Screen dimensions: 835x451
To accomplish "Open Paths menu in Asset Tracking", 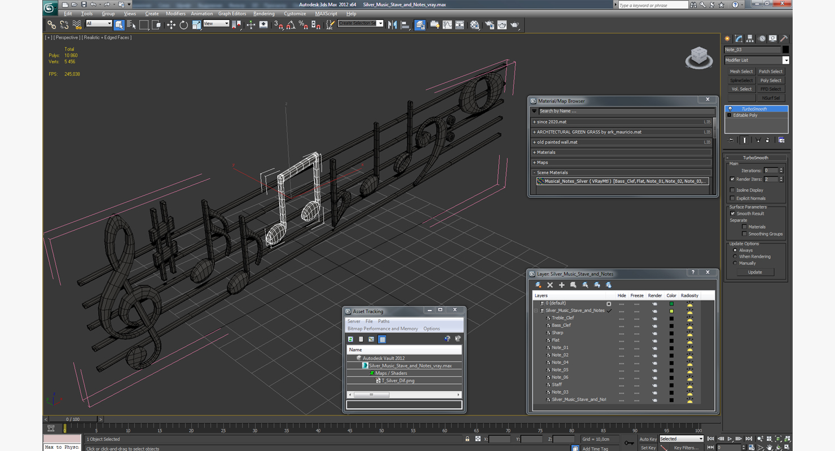I will pyautogui.click(x=384, y=321).
